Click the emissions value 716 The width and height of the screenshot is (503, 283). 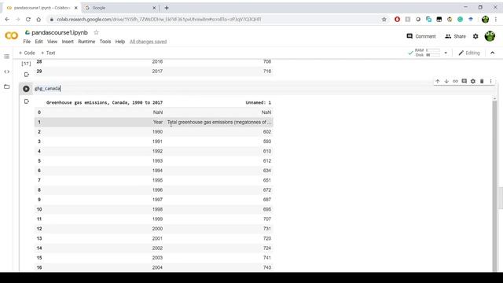point(267,72)
